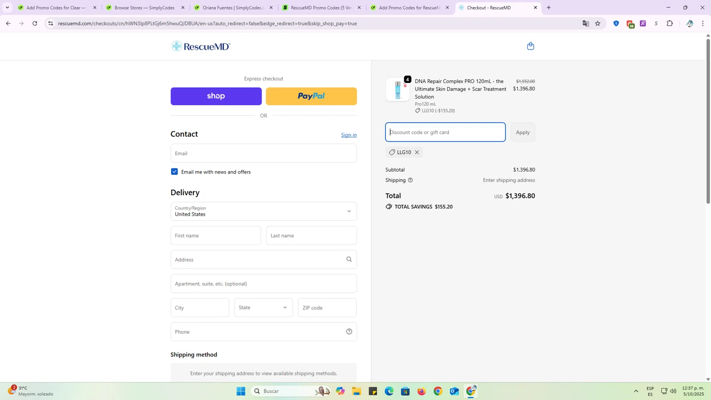Click TOTAL SAVINGS $155.20 text

423,207
